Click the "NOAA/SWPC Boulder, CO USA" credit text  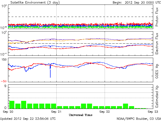click(139, 119)
